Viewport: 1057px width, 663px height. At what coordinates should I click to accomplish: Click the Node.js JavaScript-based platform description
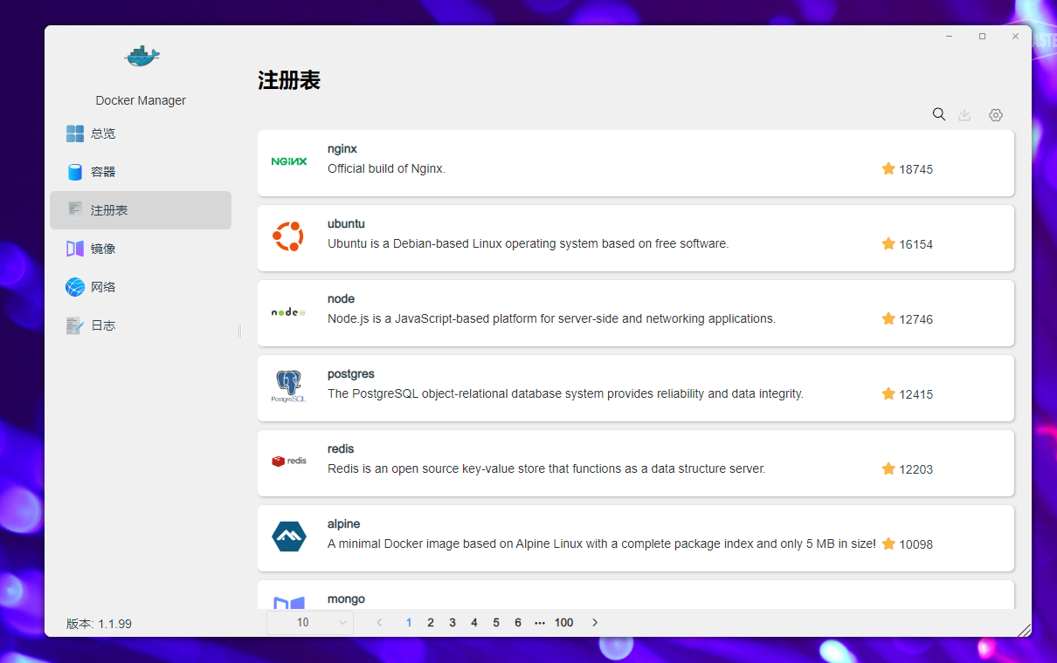[x=551, y=318]
